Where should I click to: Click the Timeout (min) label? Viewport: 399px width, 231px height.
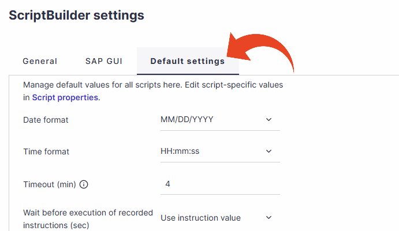tap(50, 184)
